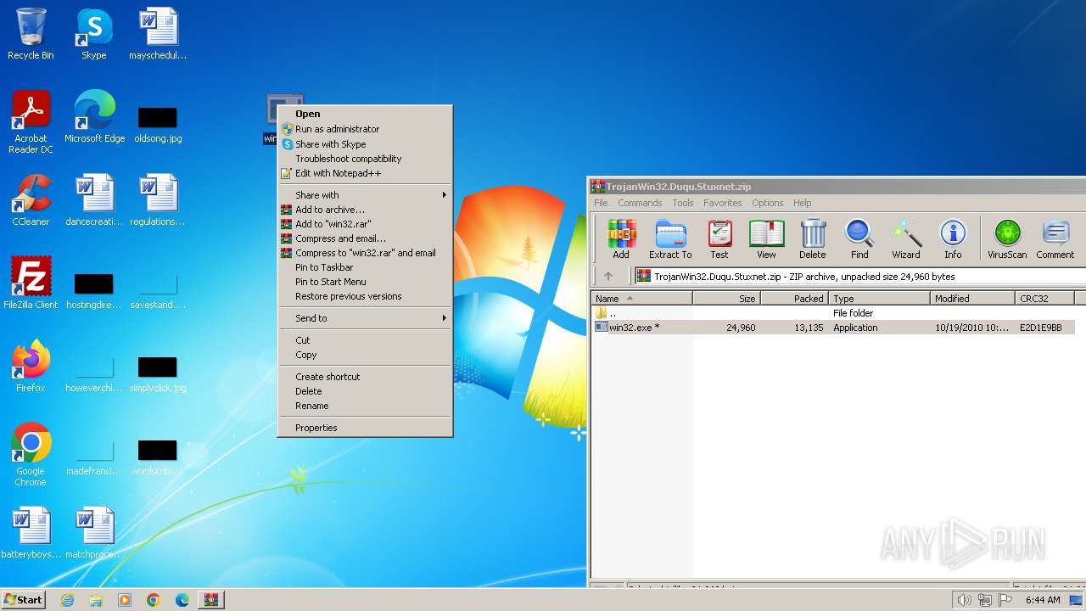Open the Comment toolbar icon
1086x611 pixels.
(1055, 238)
